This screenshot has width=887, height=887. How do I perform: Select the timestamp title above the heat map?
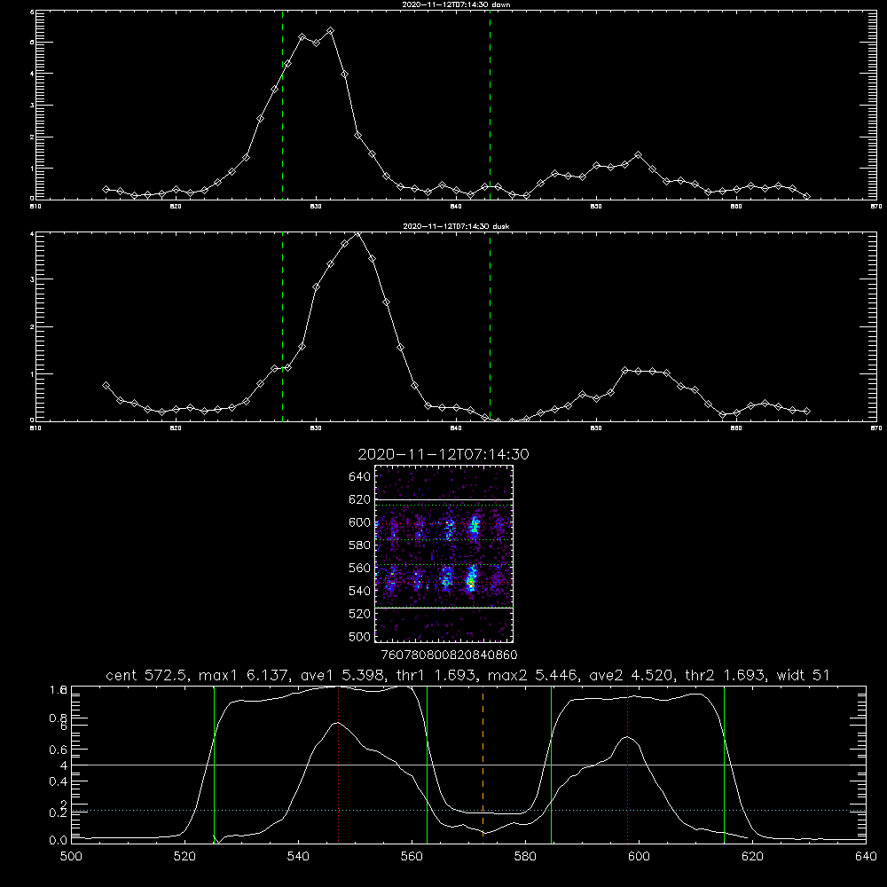point(443,454)
